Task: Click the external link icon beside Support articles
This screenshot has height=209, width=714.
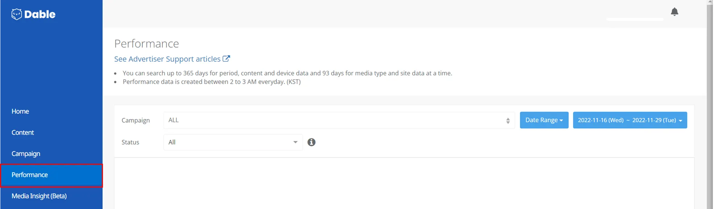Action: (226, 59)
